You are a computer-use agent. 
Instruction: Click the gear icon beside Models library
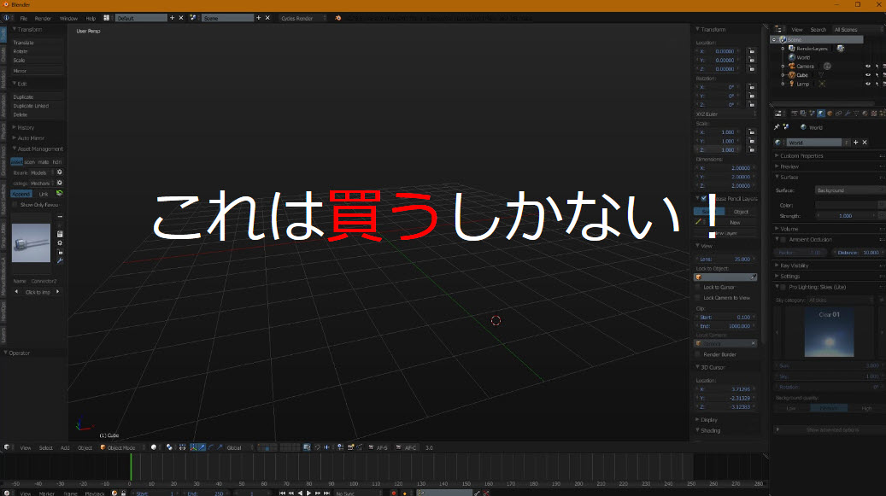pos(59,172)
